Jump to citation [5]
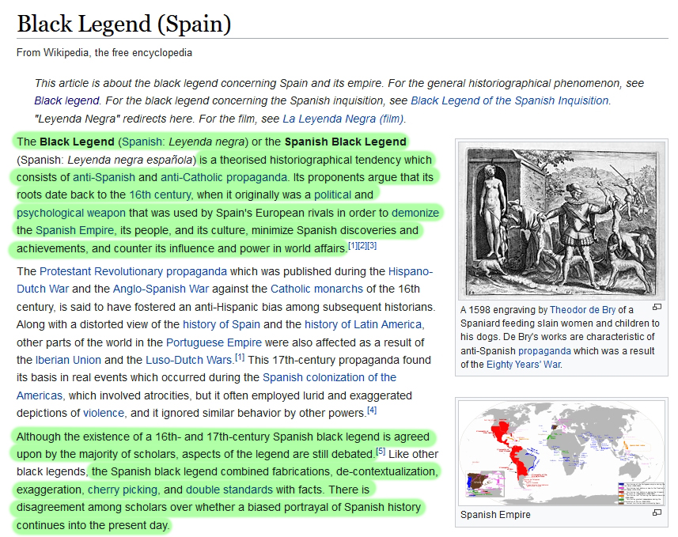Screen dimensions: 678x537 [381, 452]
